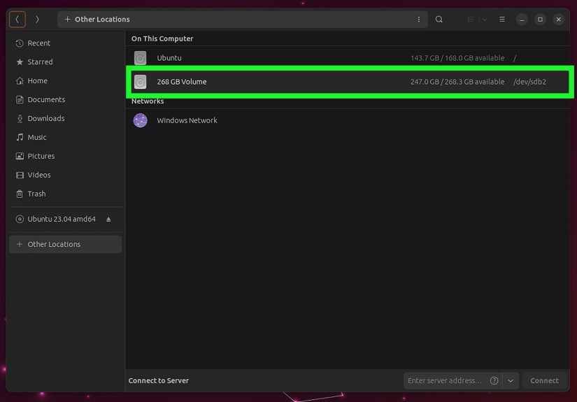Open Documents folder in sidebar
Viewport: 577px width, 402px height.
(66, 99)
